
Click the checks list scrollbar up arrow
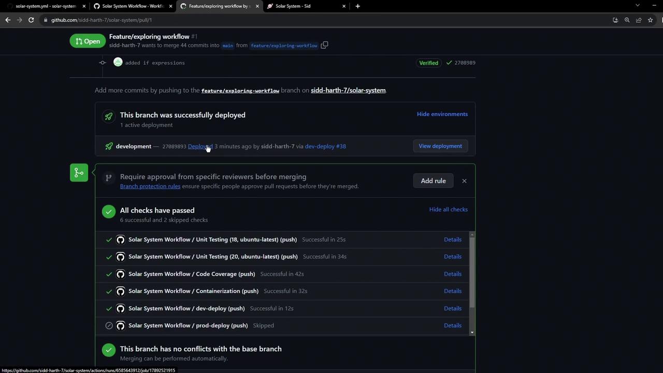tap(472, 235)
